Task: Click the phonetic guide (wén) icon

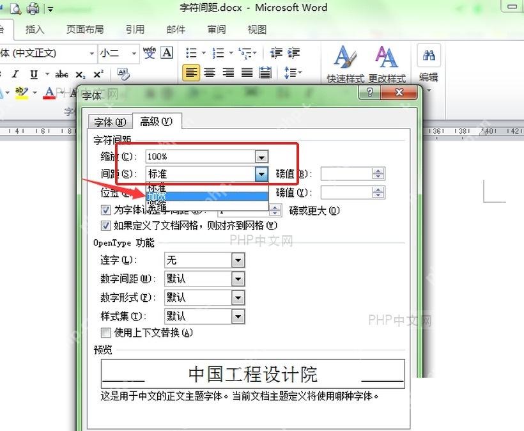Action: point(150,53)
